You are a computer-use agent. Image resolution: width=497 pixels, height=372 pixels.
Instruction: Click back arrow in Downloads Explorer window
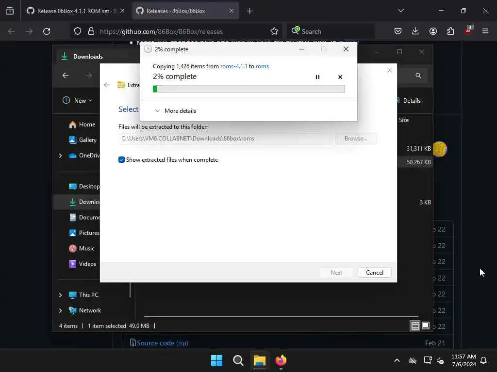[66, 75]
